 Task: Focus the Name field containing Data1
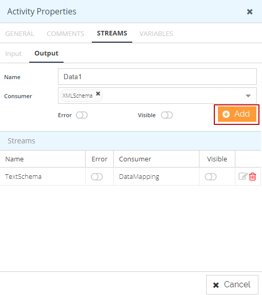(157, 77)
